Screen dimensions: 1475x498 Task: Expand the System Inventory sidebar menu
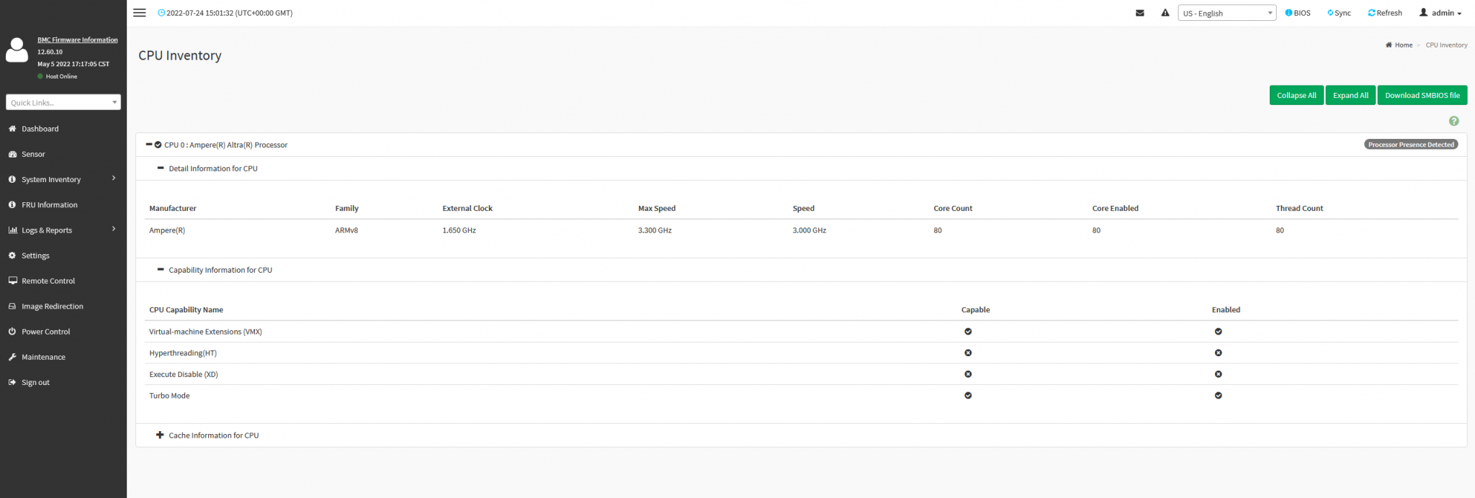tap(51, 179)
